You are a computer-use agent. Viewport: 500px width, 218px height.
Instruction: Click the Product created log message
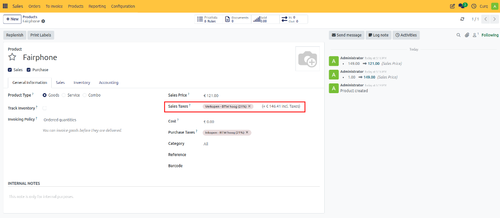coord(354,91)
